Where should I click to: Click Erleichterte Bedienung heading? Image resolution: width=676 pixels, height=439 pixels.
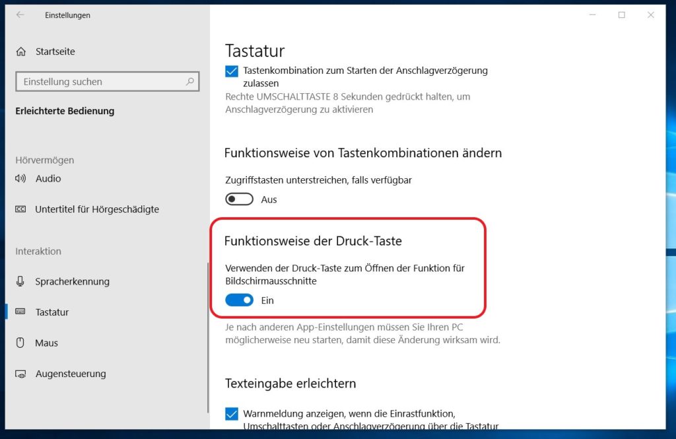click(x=65, y=111)
